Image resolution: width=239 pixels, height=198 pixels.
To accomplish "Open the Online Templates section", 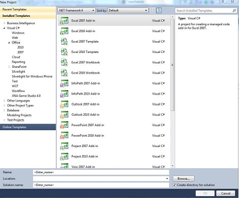I will 28,127.
